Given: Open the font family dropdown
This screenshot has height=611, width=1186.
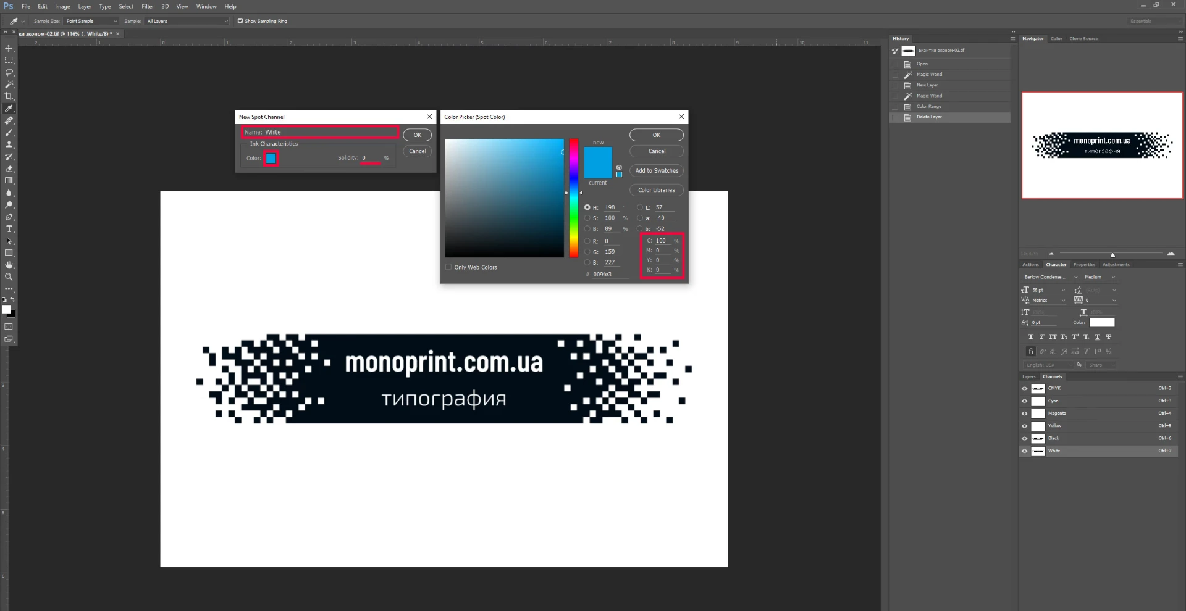Looking at the screenshot, I should point(1050,277).
